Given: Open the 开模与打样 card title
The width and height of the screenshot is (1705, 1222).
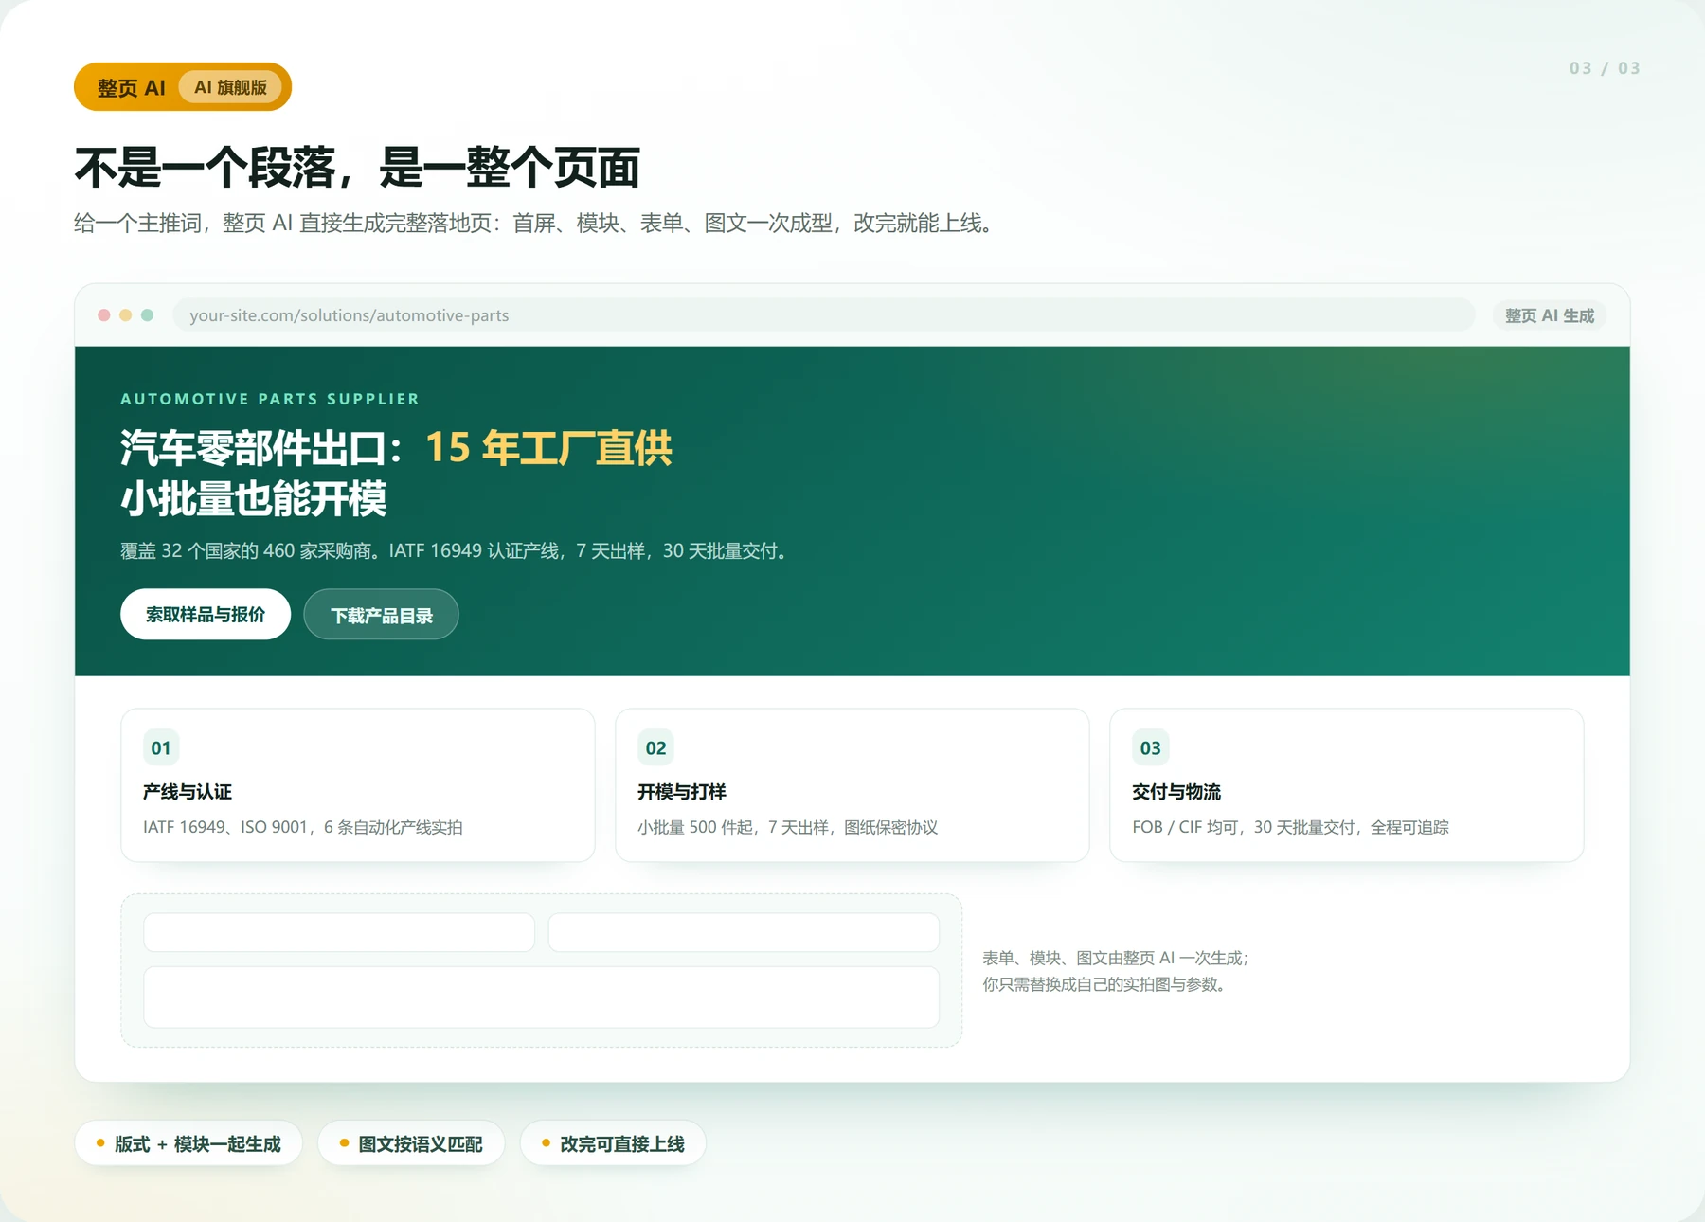Looking at the screenshot, I should pos(682,791).
